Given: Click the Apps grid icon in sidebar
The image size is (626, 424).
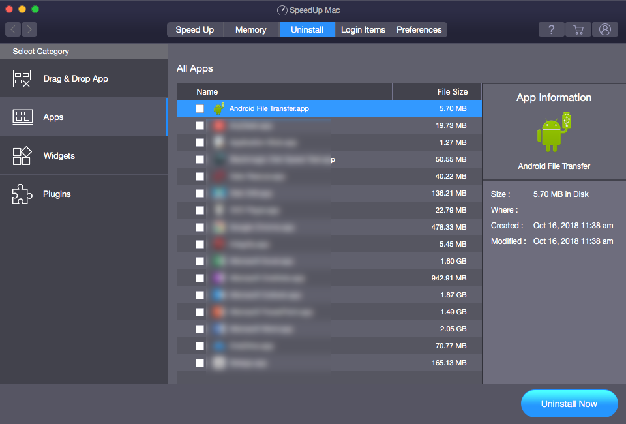Looking at the screenshot, I should click(x=22, y=117).
